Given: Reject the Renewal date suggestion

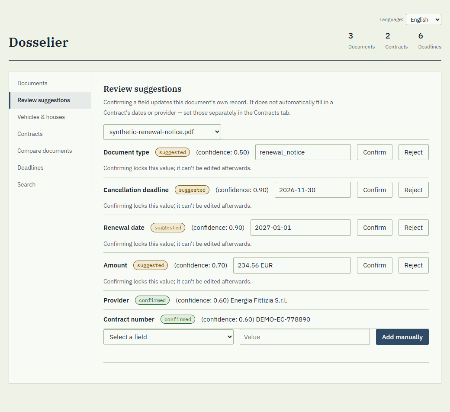Looking at the screenshot, I should [414, 228].
